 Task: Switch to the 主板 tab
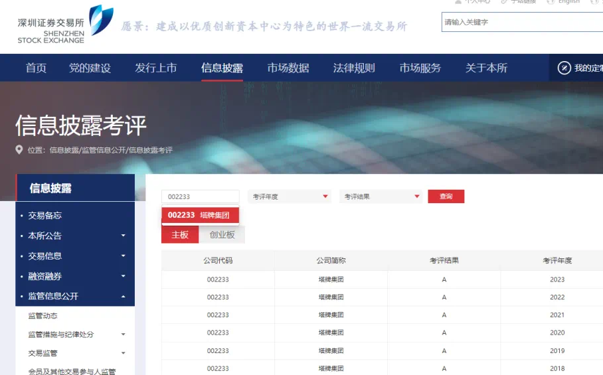coord(180,235)
